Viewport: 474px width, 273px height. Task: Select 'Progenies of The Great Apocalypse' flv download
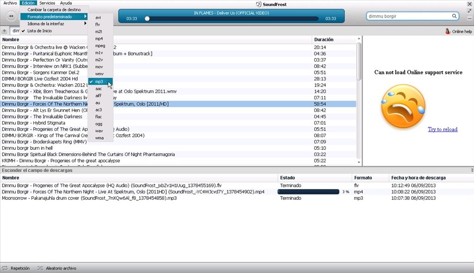[237, 186]
